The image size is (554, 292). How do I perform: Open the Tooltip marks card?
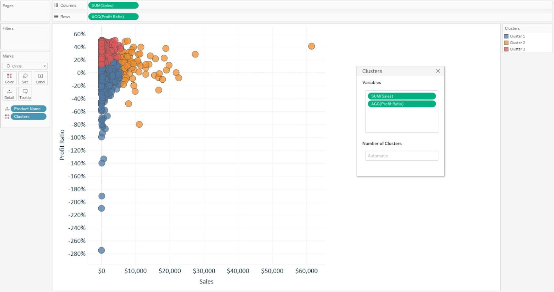pyautogui.click(x=25, y=93)
